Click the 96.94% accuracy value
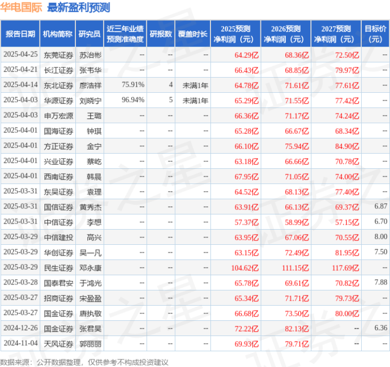This screenshot has width=390, height=367. click(x=133, y=100)
